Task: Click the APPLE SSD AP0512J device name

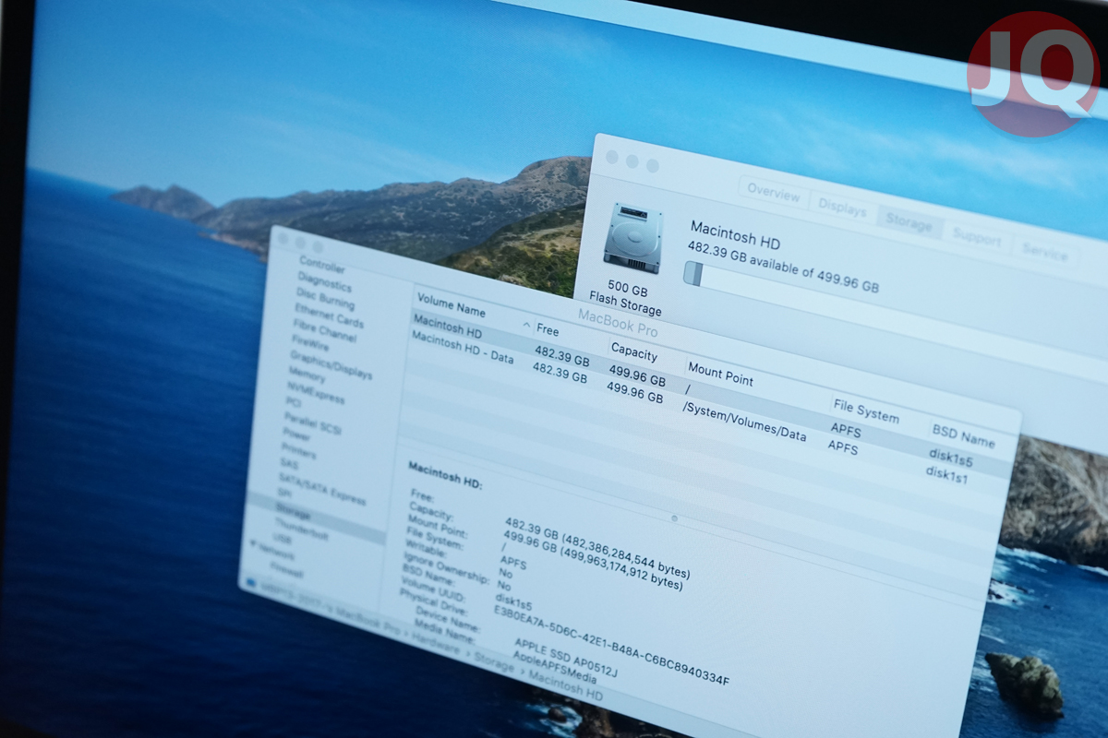Action: (x=565, y=657)
